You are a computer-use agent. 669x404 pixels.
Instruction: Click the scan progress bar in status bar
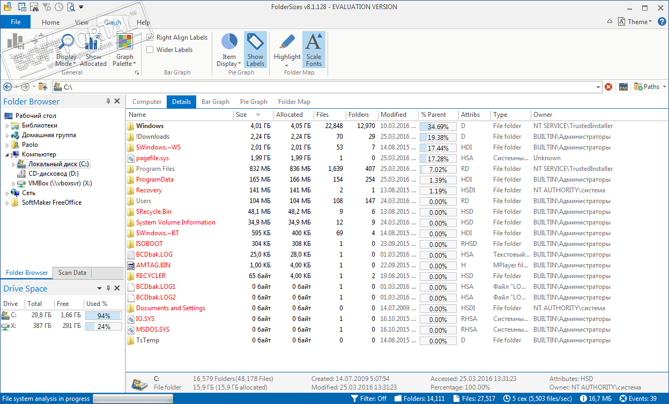coord(133,399)
